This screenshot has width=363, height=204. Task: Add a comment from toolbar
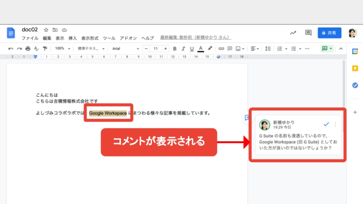click(230, 49)
